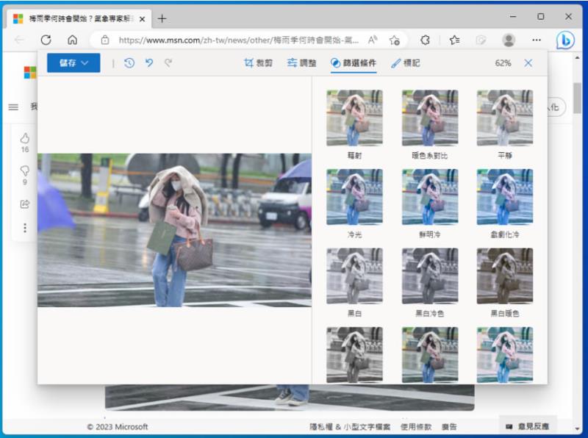Switch to the 裁剪 crop tab
This screenshot has height=438, width=588.
258,63
